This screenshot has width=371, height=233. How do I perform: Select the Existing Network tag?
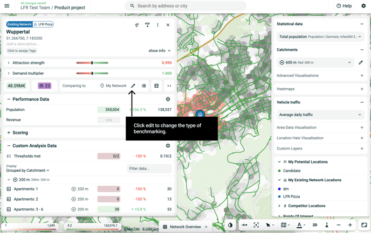(x=19, y=24)
